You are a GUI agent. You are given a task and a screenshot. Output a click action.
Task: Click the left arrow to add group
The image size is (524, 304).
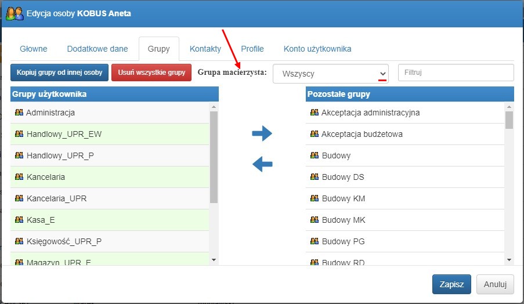tap(262, 164)
